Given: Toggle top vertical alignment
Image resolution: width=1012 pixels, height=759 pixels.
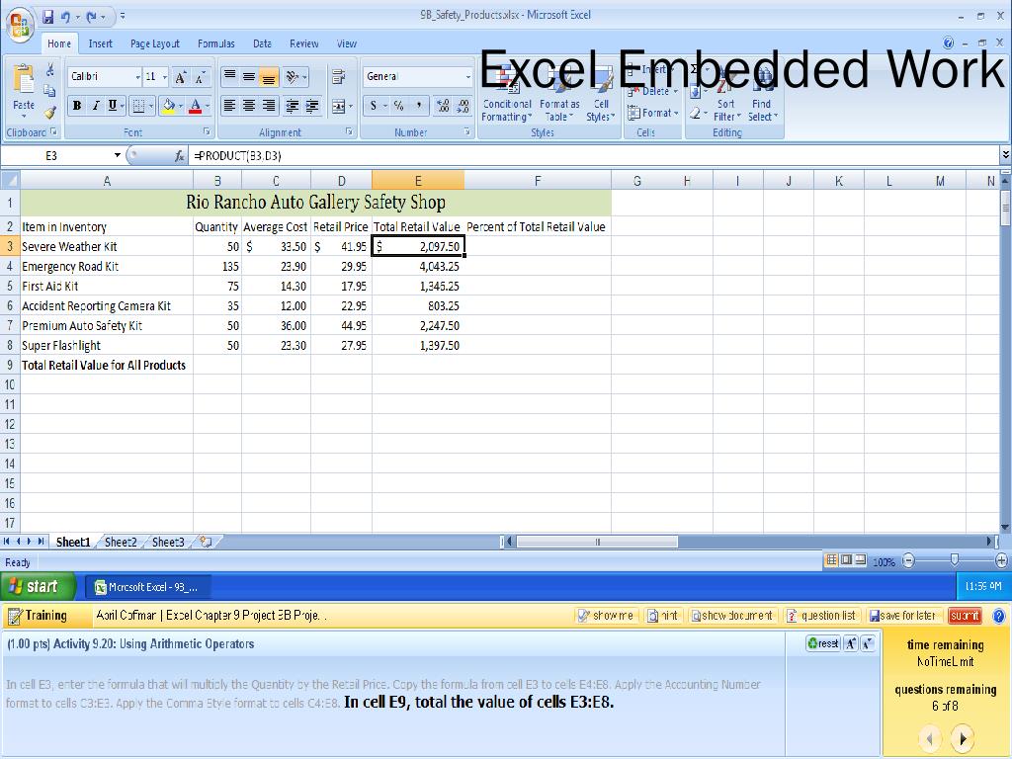Looking at the screenshot, I should (229, 77).
